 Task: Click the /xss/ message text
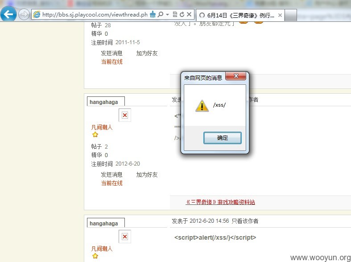point(219,105)
